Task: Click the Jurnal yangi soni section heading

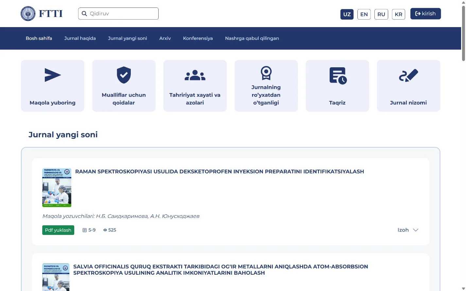Action: click(63, 135)
